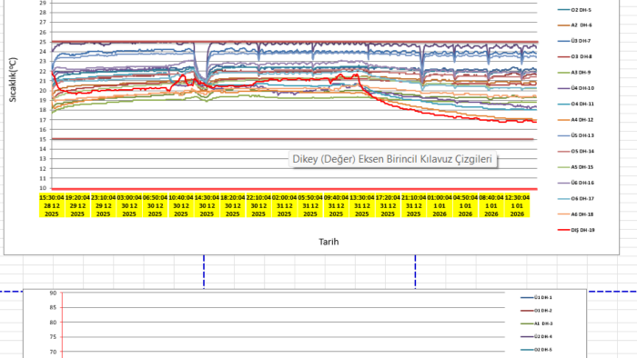Viewport: 637px width, 358px height.
Task: Select the DIŞ DH-19 legend entry
Action: coord(576,230)
